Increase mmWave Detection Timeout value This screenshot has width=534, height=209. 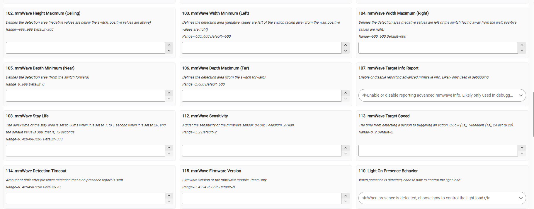[x=169, y=196]
